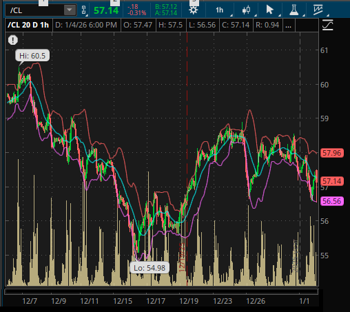Click the /CL 20 D 1h chart label
This screenshot has width=350, height=312.
coord(28,25)
